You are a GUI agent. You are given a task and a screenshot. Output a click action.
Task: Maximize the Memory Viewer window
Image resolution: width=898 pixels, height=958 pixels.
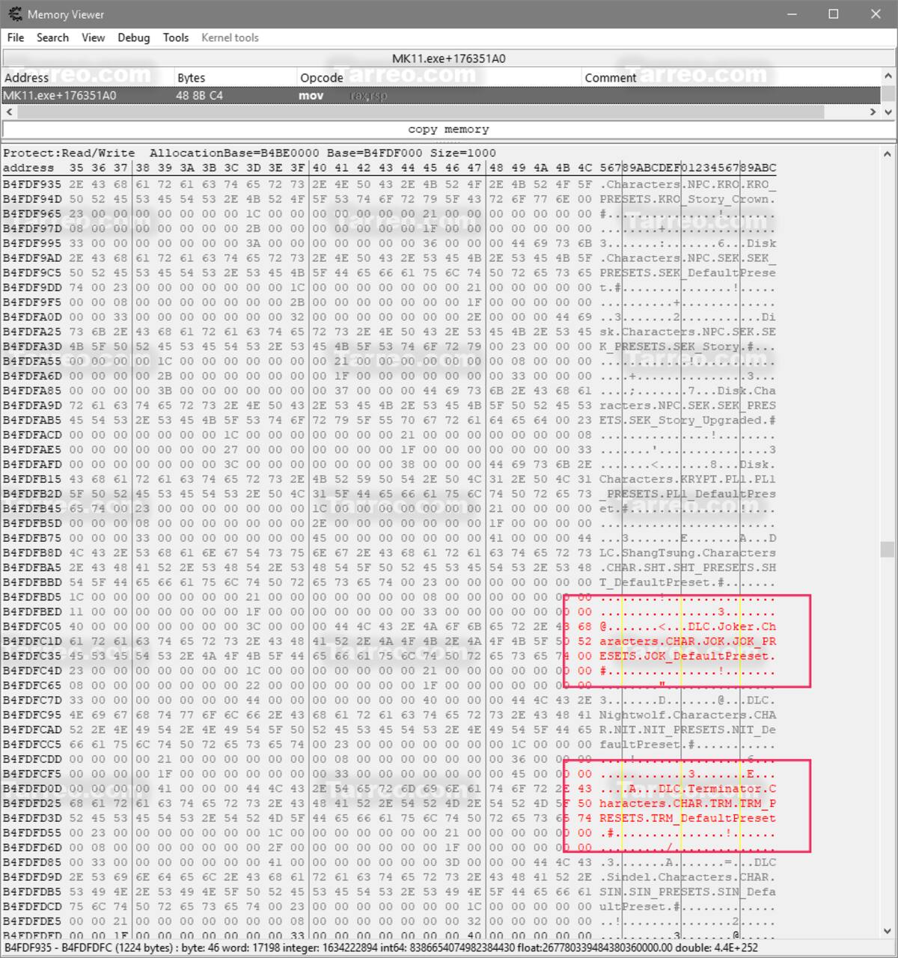834,14
